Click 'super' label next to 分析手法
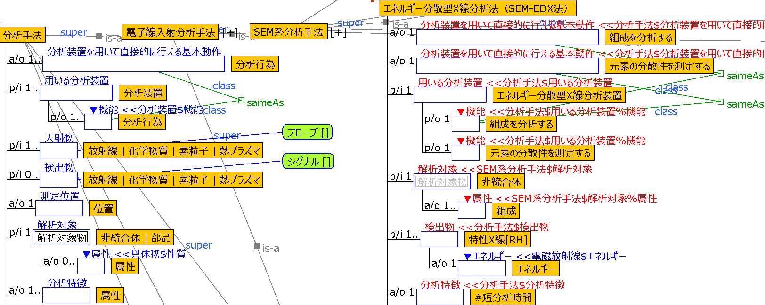 point(73,32)
